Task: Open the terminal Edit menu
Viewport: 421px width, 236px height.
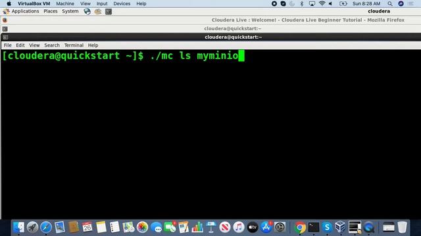Action: (20, 45)
